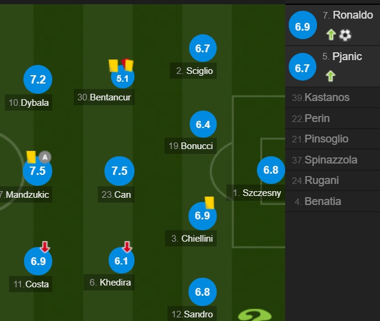Click the Sciglio player name label
The width and height of the screenshot is (380, 321).
tap(195, 71)
